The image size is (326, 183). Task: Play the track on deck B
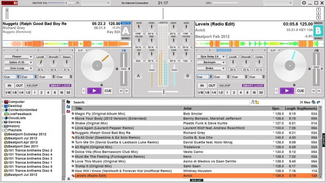(x=287, y=91)
